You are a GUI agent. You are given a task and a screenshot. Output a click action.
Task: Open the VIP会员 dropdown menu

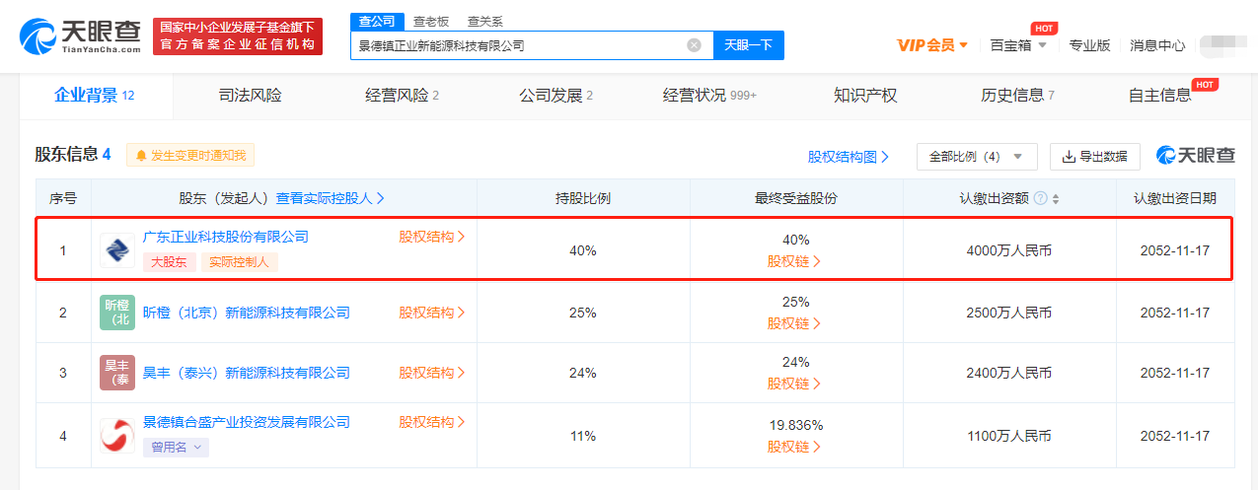click(x=932, y=45)
